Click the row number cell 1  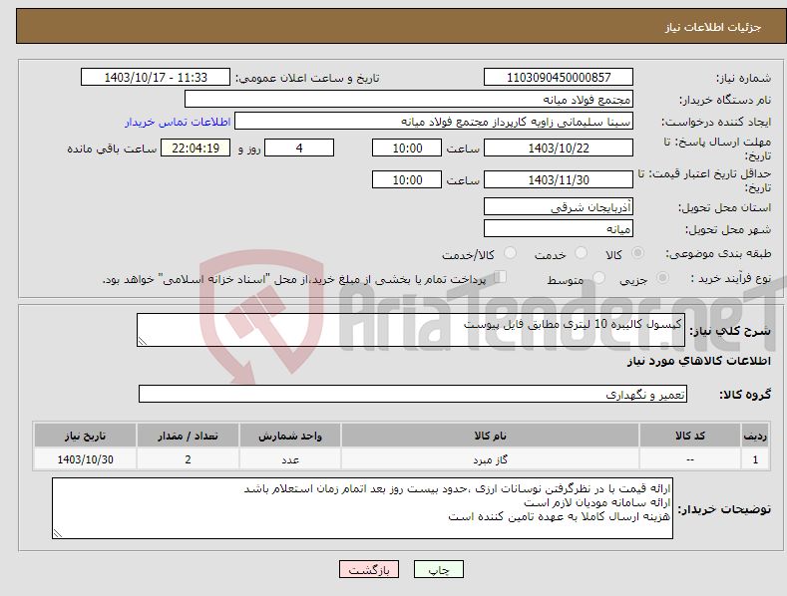pyautogui.click(x=755, y=459)
